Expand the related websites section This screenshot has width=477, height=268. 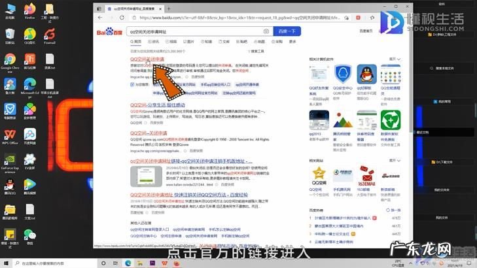coord(395,160)
